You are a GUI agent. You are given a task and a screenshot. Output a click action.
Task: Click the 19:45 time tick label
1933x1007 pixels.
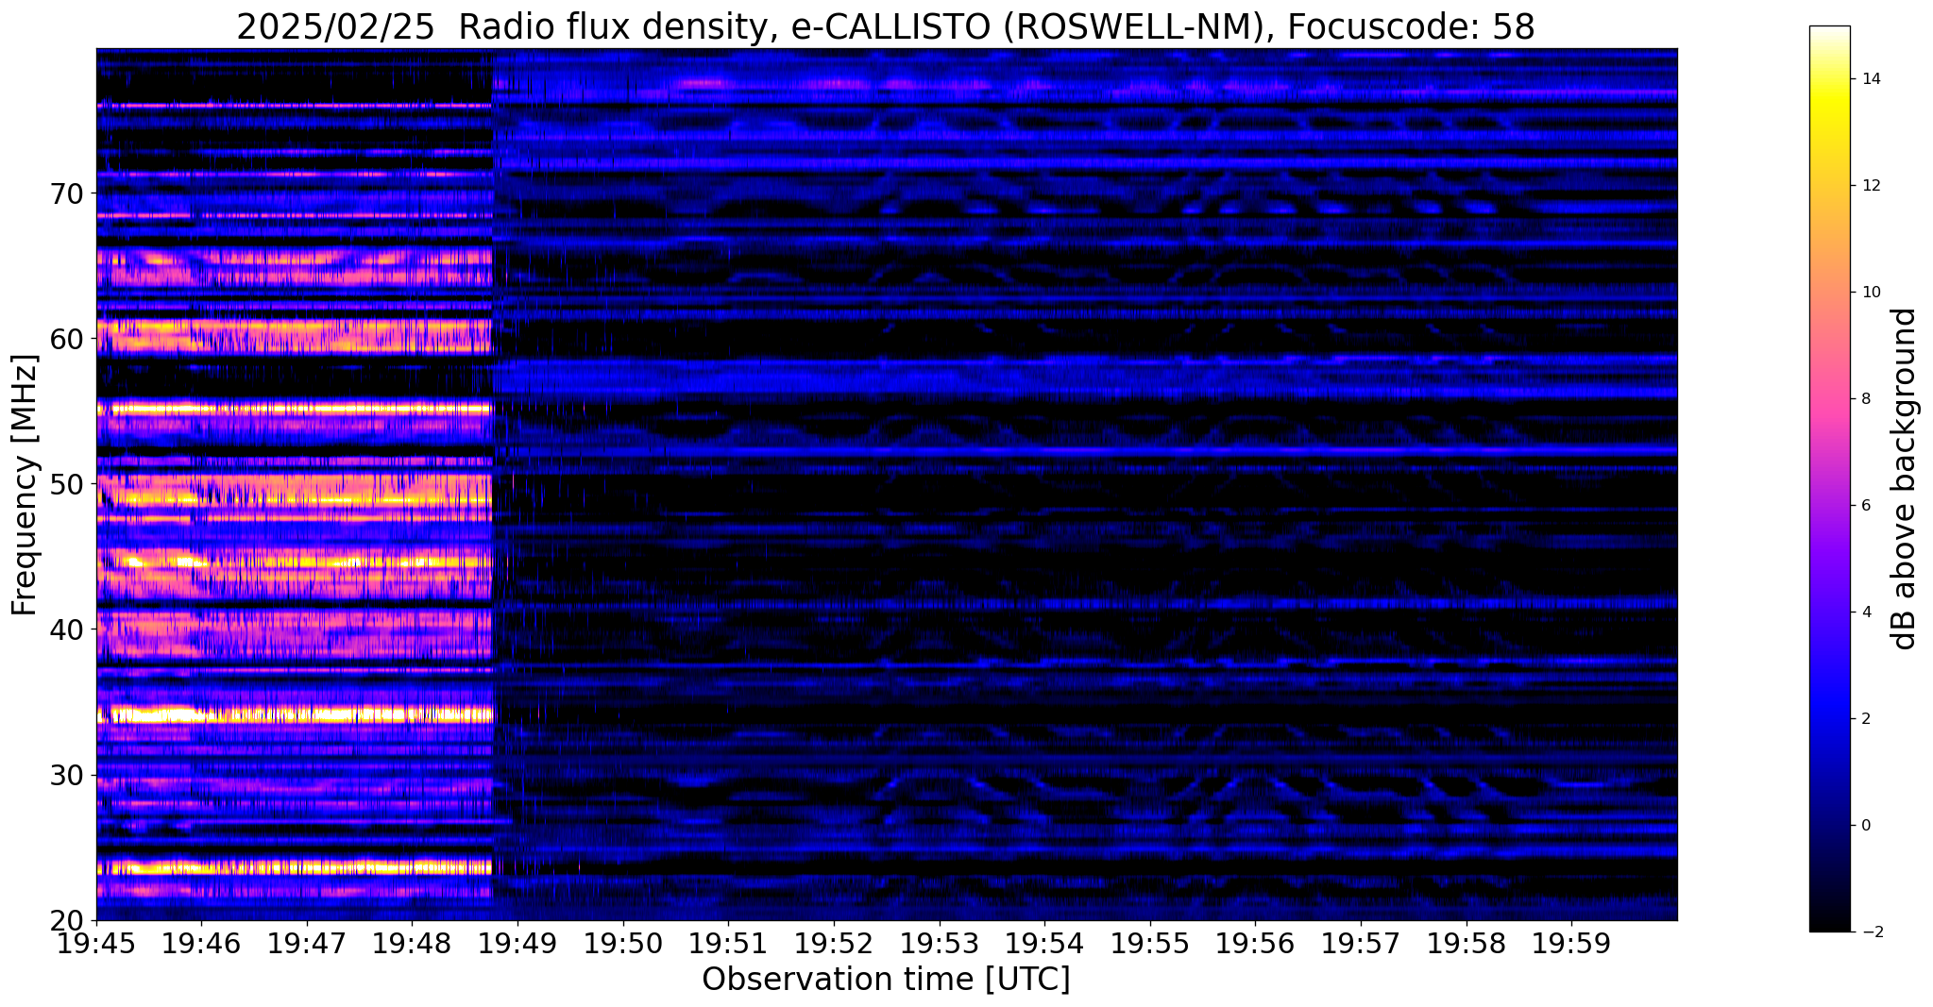[x=96, y=943]
